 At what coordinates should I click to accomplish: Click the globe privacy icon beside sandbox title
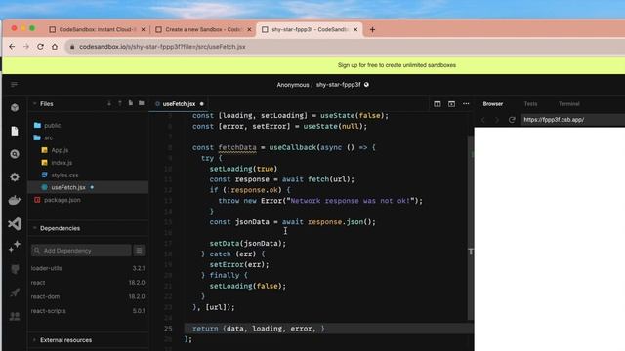pos(366,85)
